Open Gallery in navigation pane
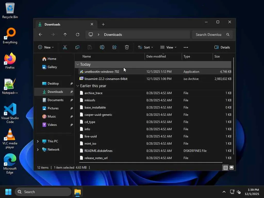 (x=54, y=67)
